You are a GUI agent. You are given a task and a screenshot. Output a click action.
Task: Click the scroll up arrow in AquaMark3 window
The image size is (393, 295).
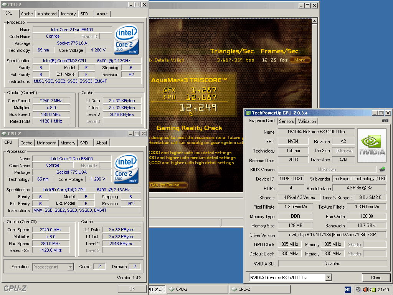pos(315,21)
